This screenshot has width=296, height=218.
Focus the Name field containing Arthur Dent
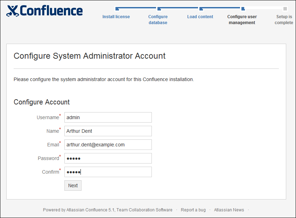pos(108,131)
